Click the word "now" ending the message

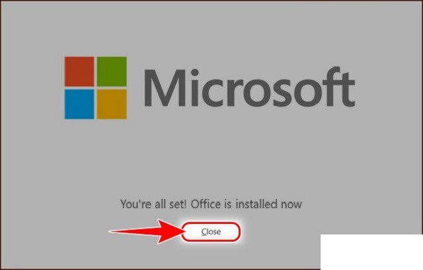(291, 205)
